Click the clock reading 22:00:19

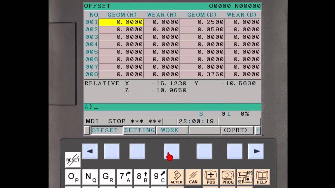[196, 121]
